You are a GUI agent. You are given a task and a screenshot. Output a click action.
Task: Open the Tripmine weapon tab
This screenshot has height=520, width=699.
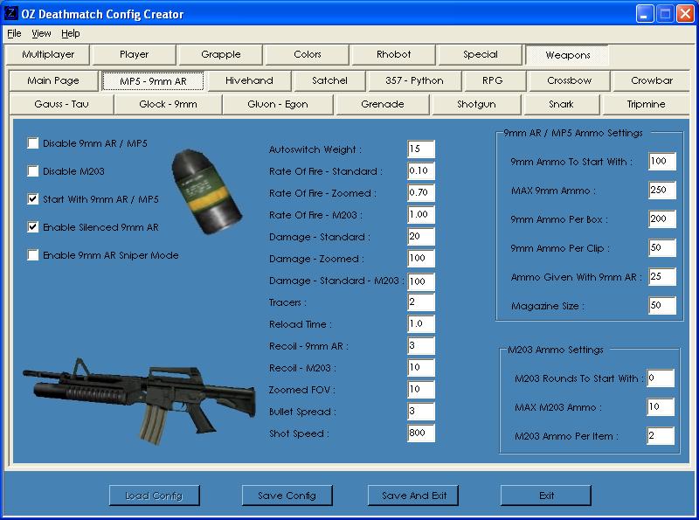point(646,104)
